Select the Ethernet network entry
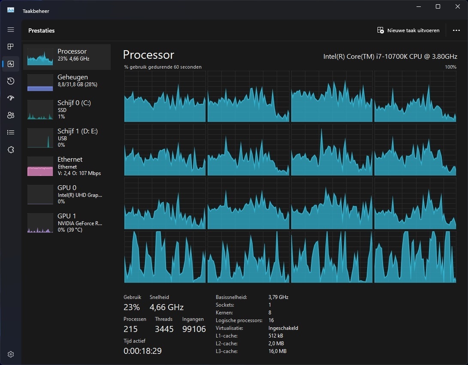468x365 pixels. [66, 166]
